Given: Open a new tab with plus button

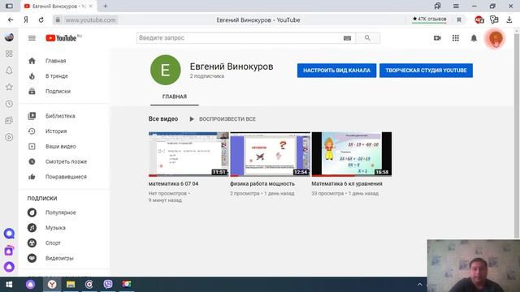Looking at the screenshot, I should (x=106, y=6).
